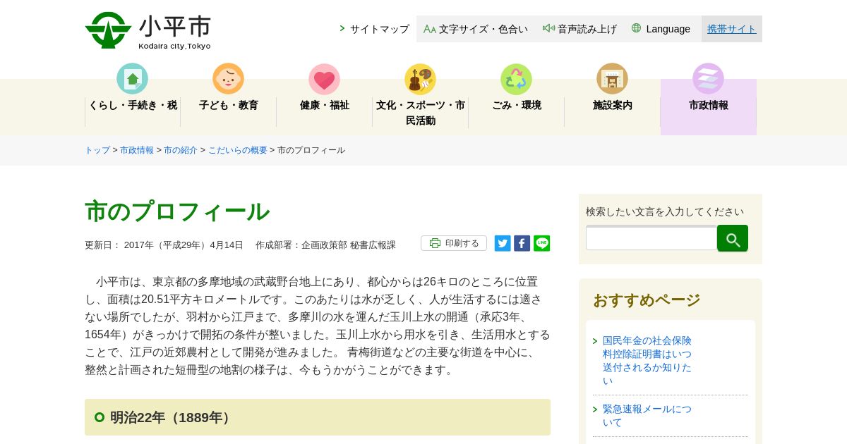The height and width of the screenshot is (444, 847).
Task: Click the 小平市 site title text
Action: point(174,27)
